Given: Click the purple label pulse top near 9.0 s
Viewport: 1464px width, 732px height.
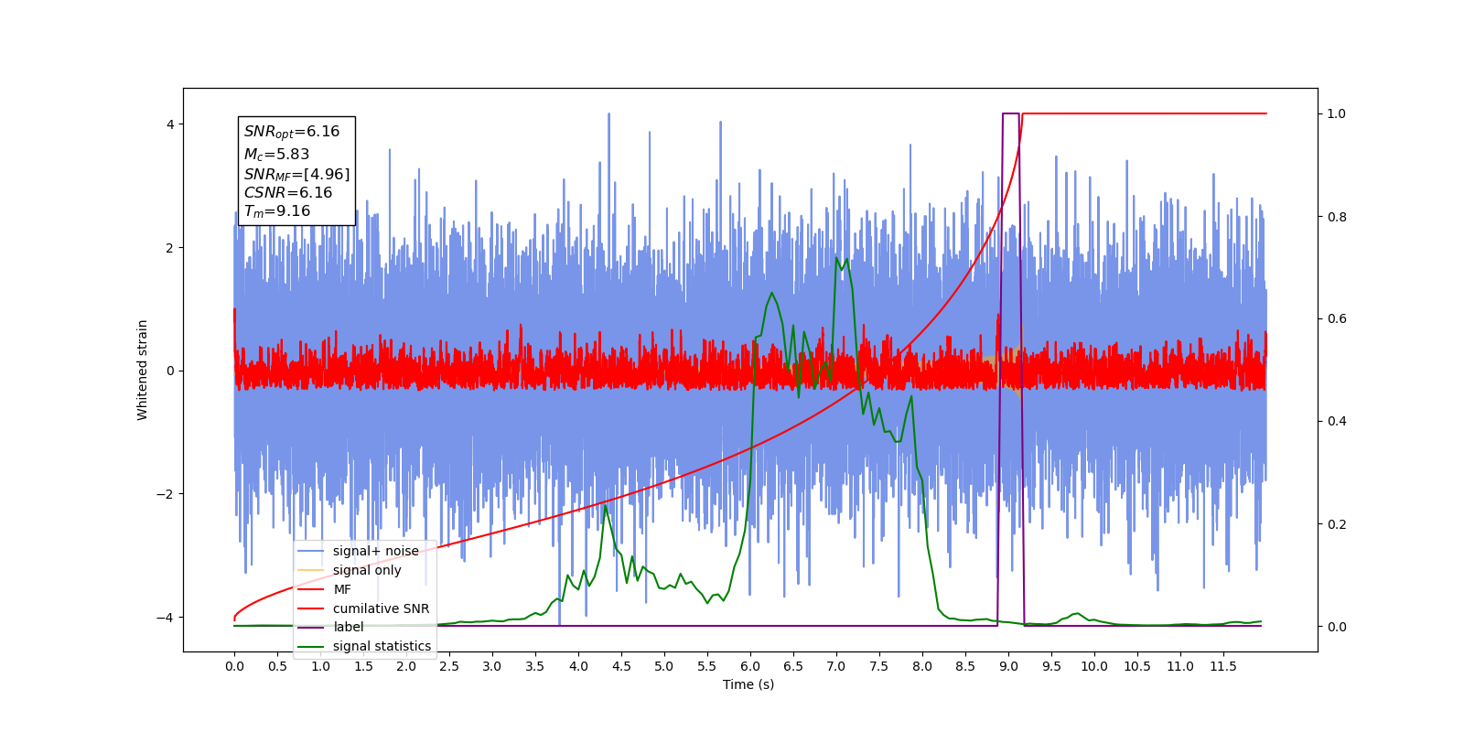Looking at the screenshot, I should click(1010, 113).
